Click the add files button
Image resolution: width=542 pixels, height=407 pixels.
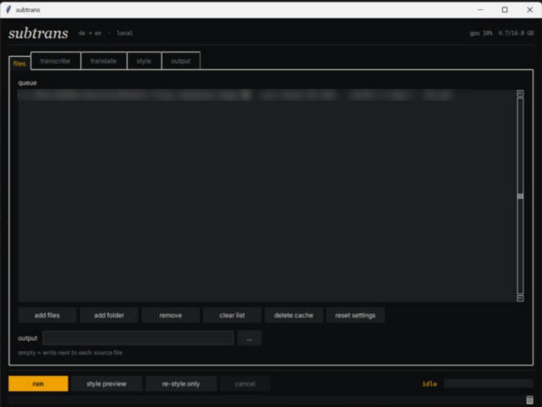[47, 316]
